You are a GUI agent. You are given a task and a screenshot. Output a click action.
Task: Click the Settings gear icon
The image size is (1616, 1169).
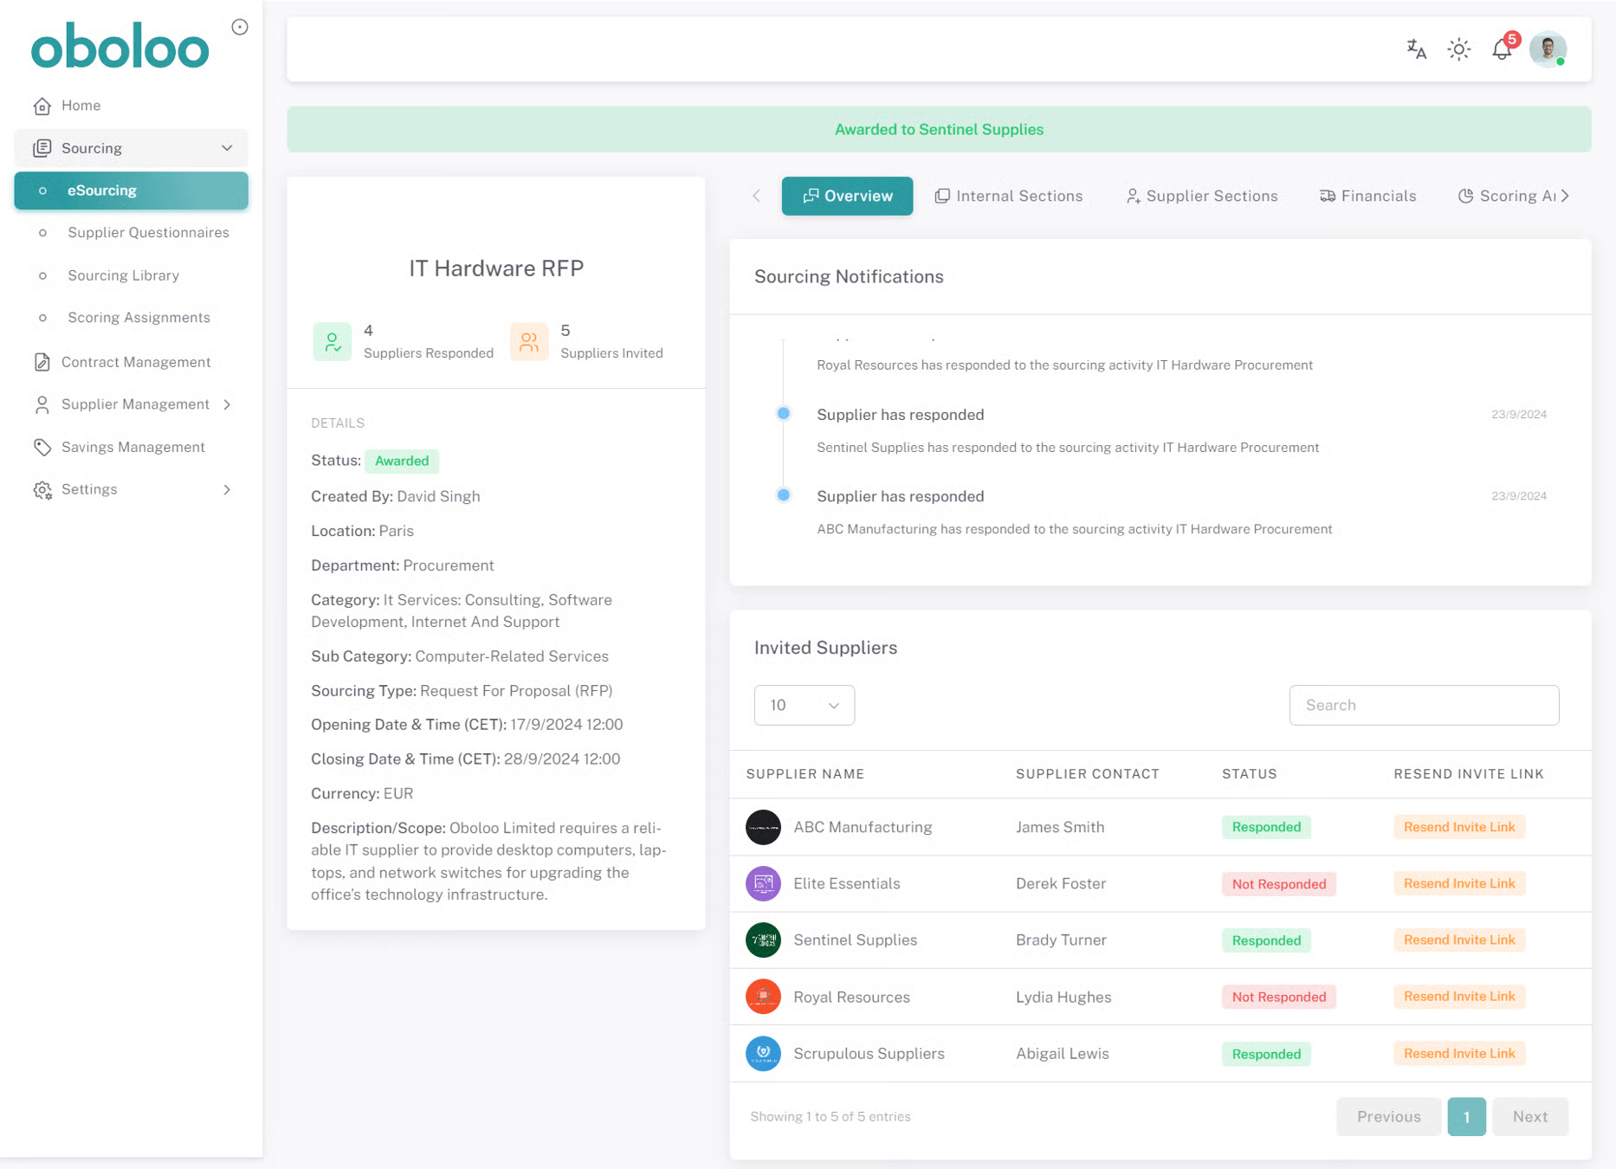click(x=42, y=490)
